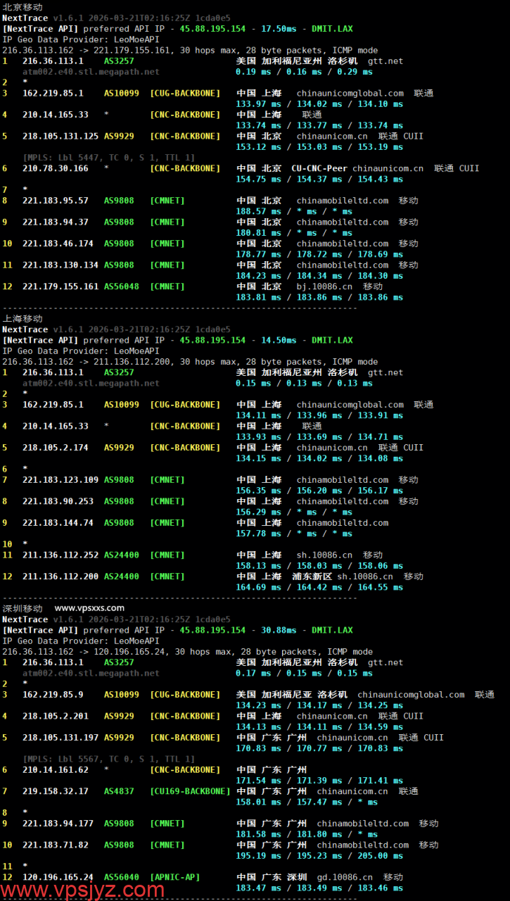The width and height of the screenshot is (510, 901).
Task: Open the www.vpsjyz.com watermark link
Action: pos(83,890)
